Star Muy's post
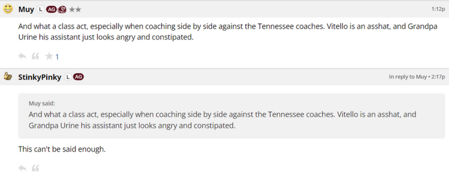This screenshot has width=449, height=180. pyautogui.click(x=49, y=56)
